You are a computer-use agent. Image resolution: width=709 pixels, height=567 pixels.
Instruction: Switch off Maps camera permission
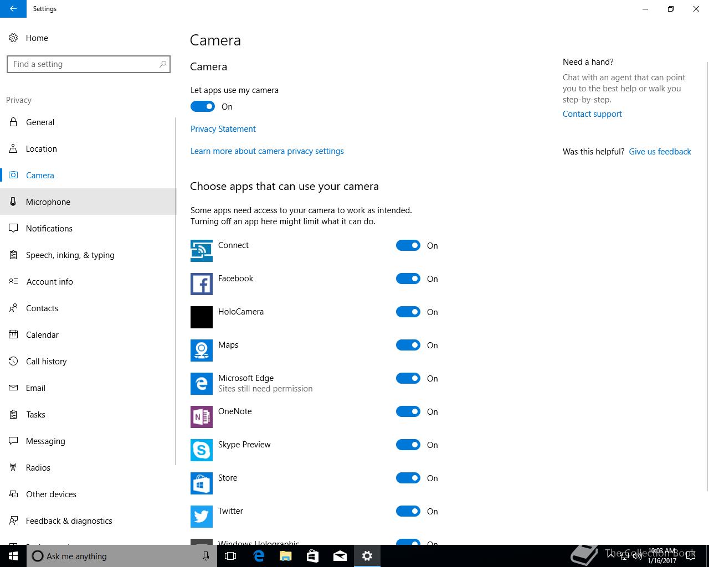tap(408, 345)
